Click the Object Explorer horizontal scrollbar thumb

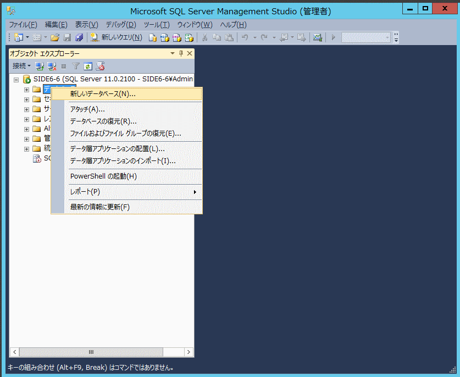click(91, 352)
